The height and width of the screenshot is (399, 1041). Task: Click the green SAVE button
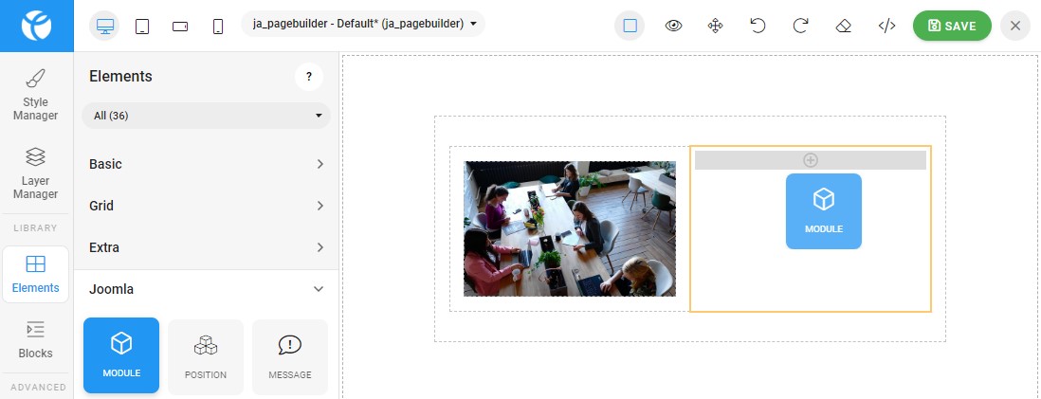(952, 26)
